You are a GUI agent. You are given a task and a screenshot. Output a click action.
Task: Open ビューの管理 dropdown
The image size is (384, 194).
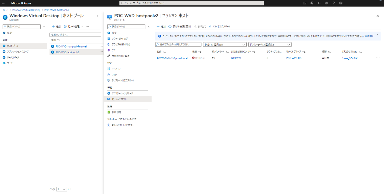[73, 27]
